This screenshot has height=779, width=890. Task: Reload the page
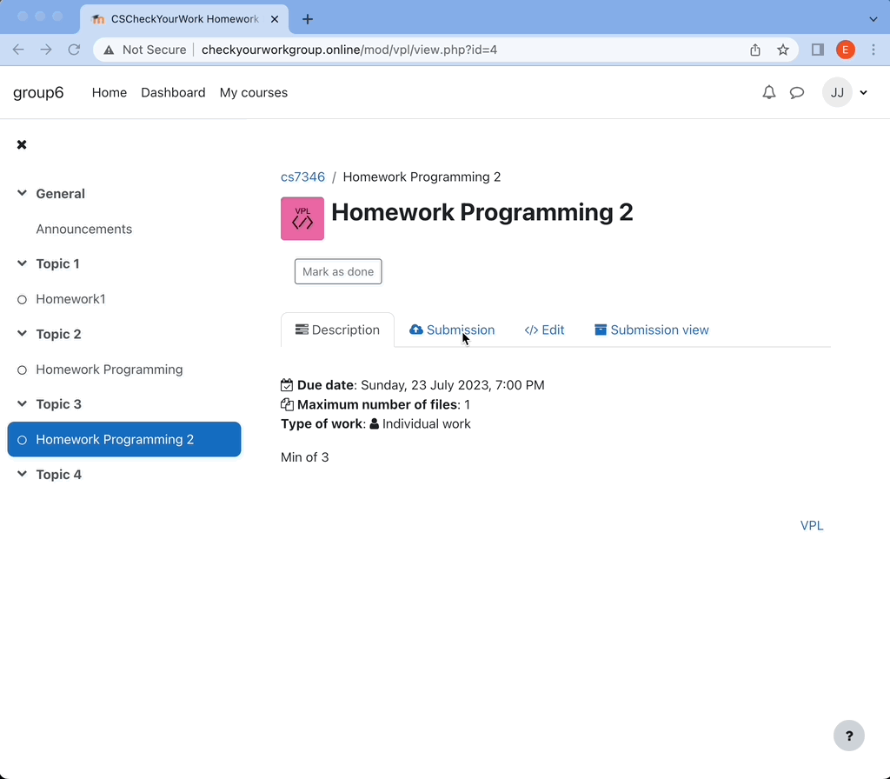(x=74, y=50)
